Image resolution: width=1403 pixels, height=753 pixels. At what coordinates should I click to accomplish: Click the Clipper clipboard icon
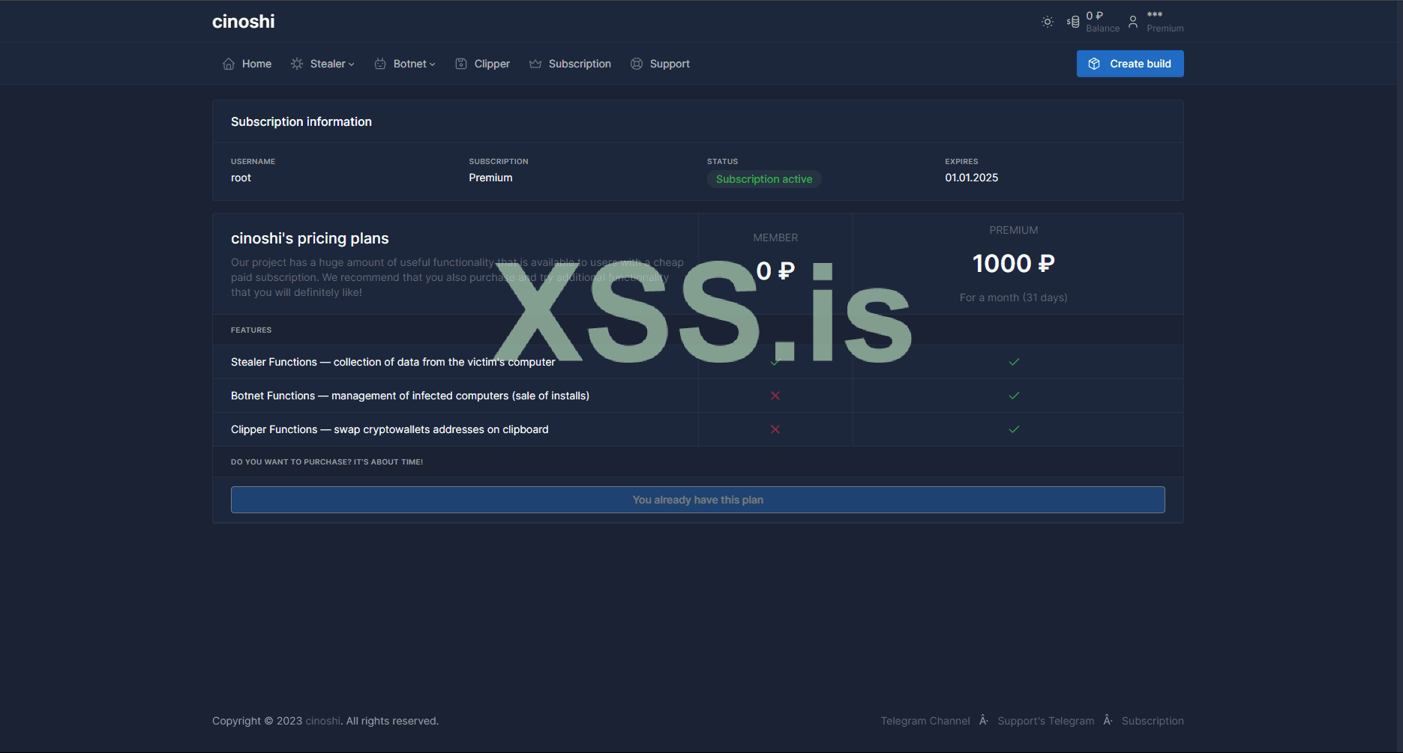461,64
